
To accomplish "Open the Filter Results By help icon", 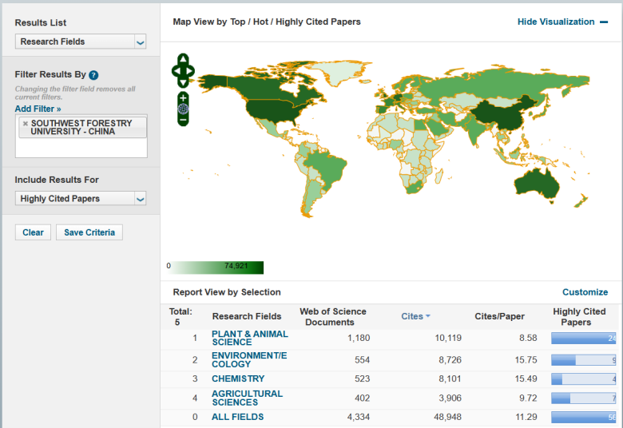I will (x=93, y=75).
